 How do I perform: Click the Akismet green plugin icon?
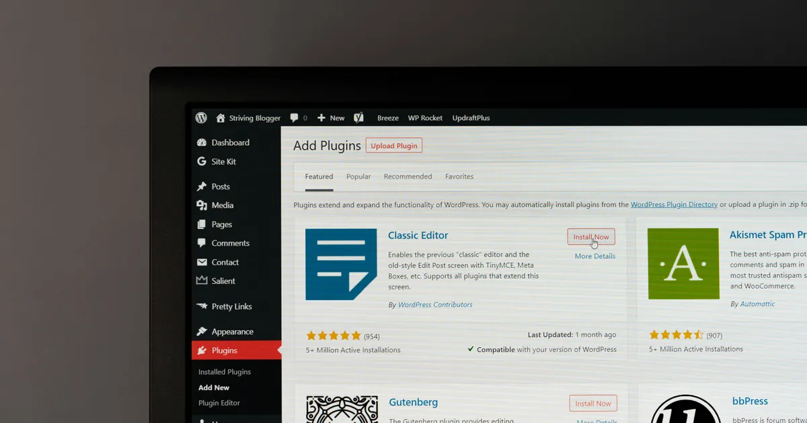683,264
